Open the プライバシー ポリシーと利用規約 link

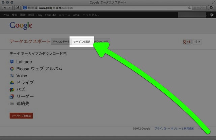click(x=174, y=129)
